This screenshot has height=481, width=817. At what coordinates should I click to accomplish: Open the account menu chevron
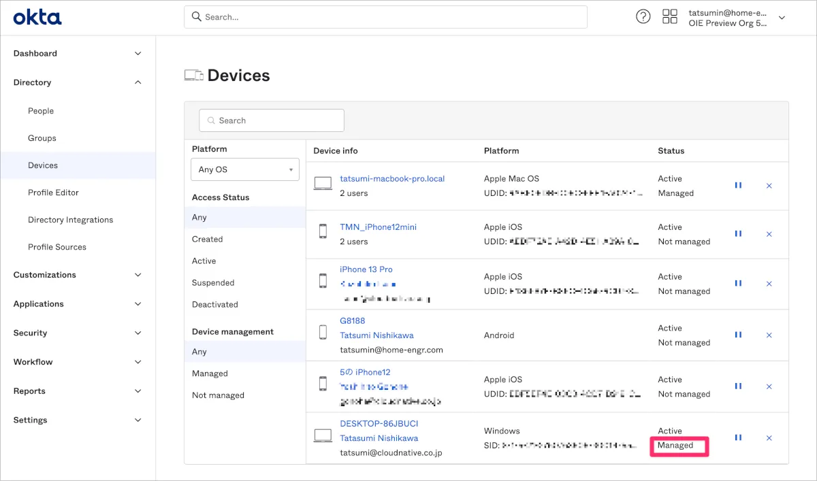click(782, 18)
